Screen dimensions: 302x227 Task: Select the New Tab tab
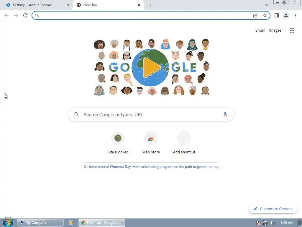tap(108, 5)
